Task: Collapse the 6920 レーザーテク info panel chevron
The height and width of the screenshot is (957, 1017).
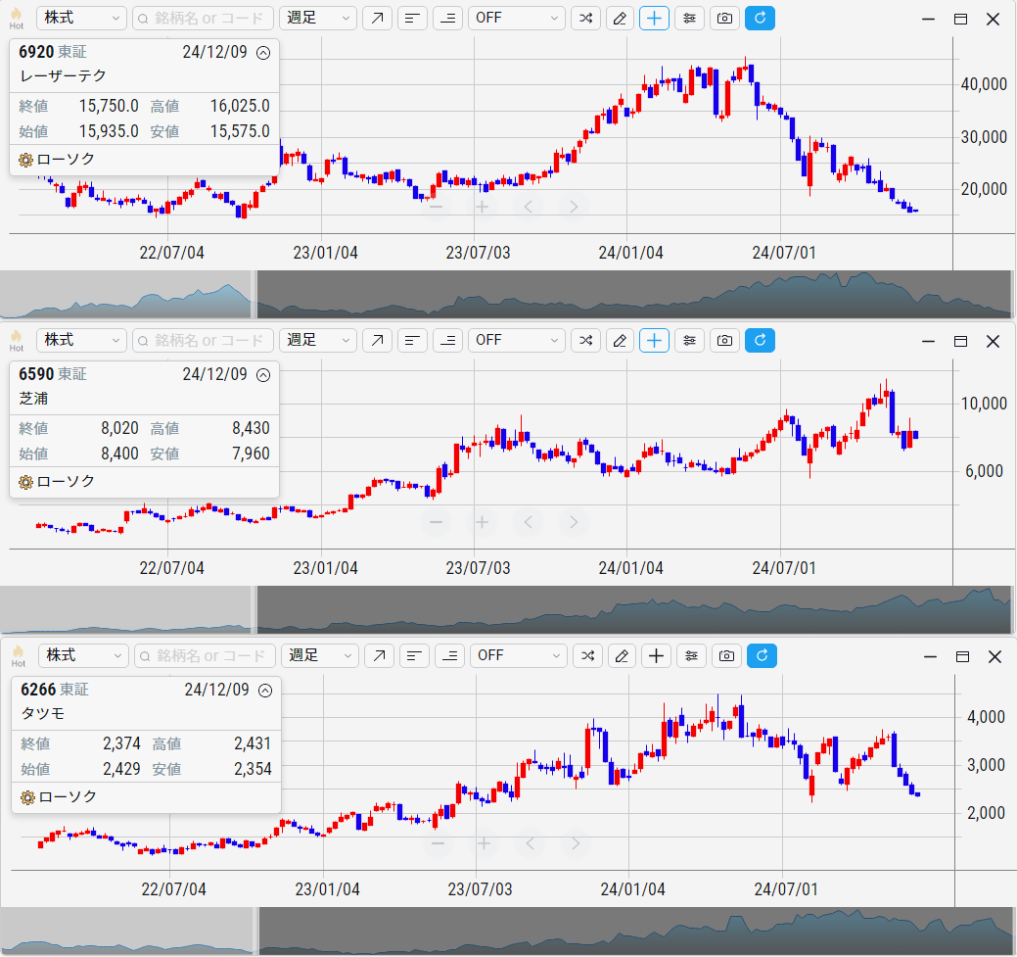Action: 263,53
